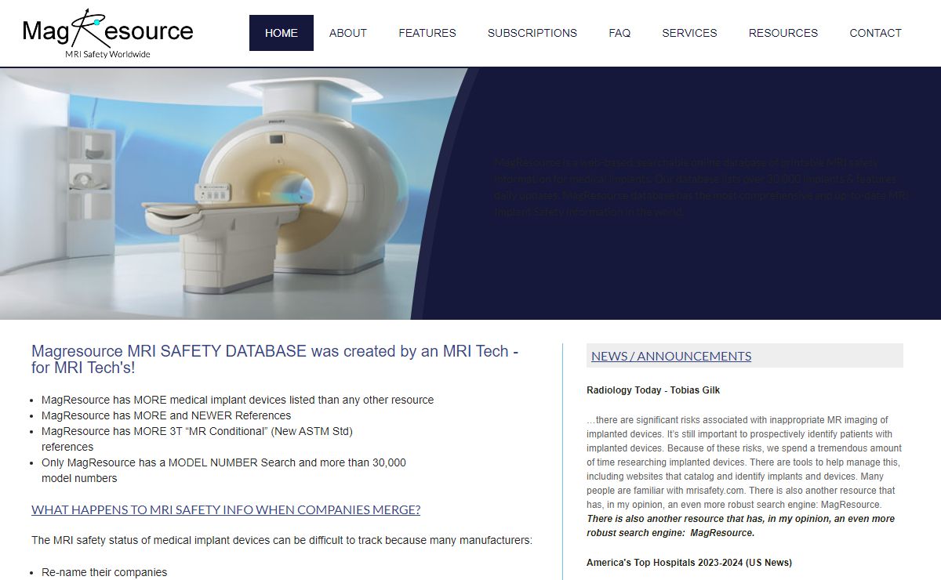Open the FAQ page
This screenshot has width=941, height=580.
(x=619, y=33)
